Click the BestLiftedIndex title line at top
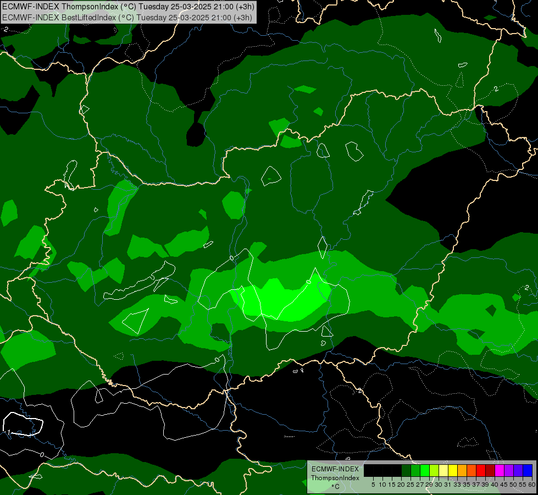538x495 pixels. pos(127,17)
